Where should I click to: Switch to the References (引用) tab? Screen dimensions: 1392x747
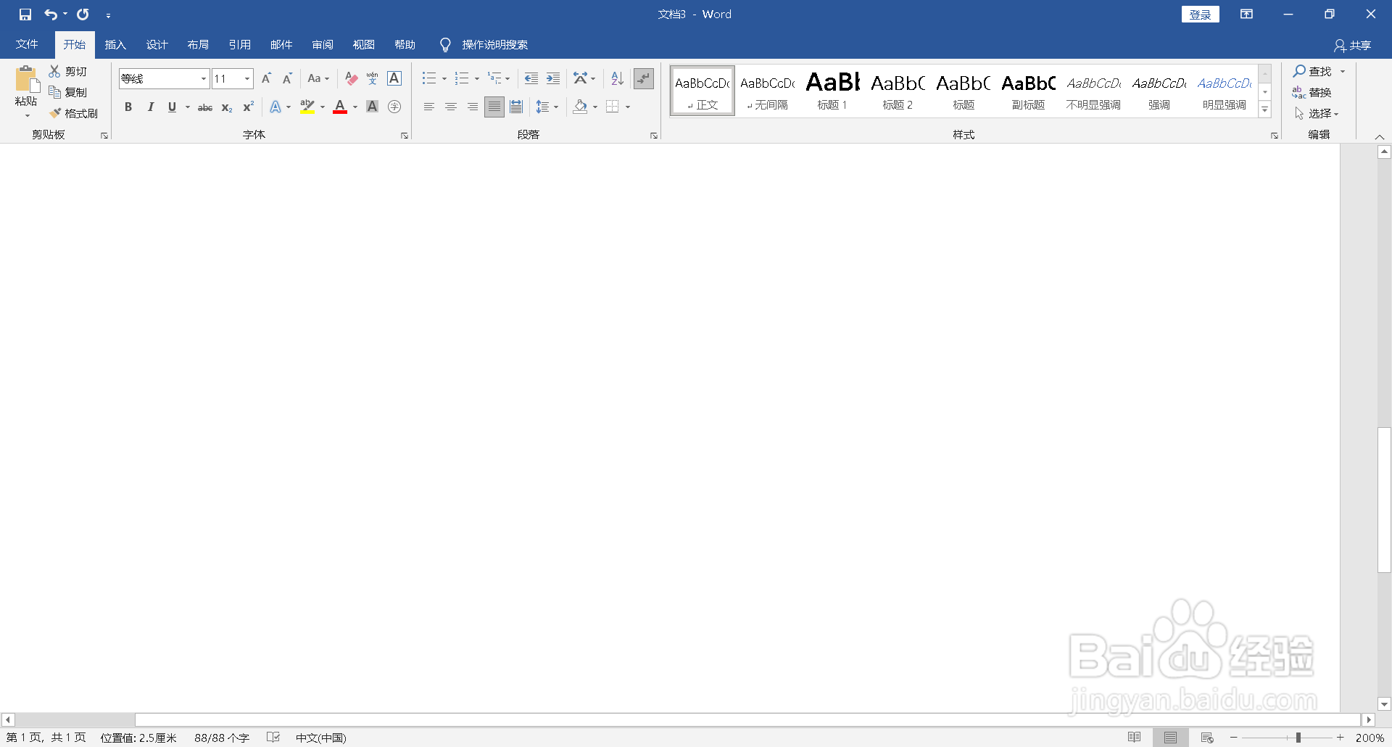click(239, 45)
